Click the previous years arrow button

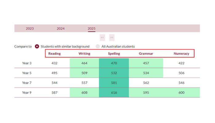point(102,38)
